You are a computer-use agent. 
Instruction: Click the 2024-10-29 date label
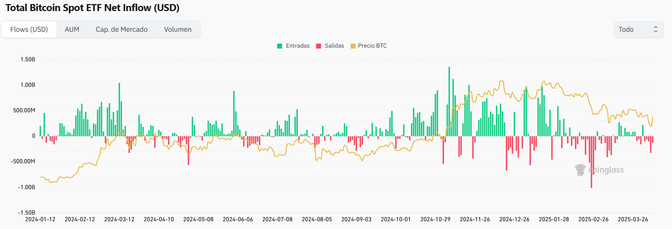[x=436, y=219]
